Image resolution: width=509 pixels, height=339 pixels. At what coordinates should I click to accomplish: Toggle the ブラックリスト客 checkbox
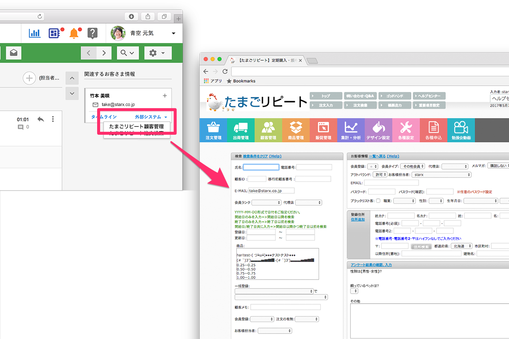[378, 201]
